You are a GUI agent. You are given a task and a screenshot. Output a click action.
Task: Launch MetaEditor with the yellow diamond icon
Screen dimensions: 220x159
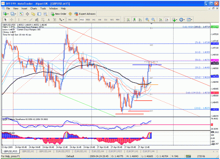[x=70, y=14]
